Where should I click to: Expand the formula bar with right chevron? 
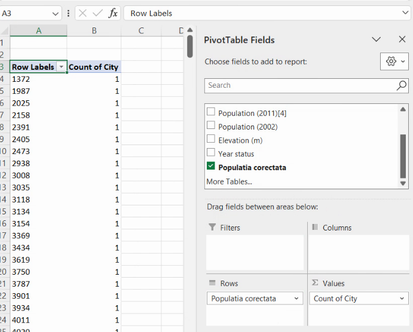coord(405,13)
